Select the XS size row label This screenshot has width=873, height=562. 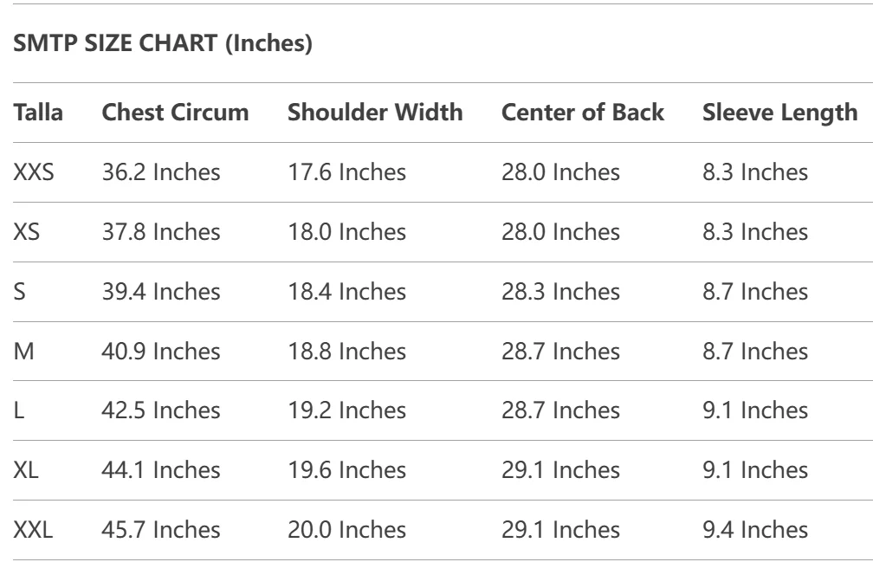tap(27, 232)
